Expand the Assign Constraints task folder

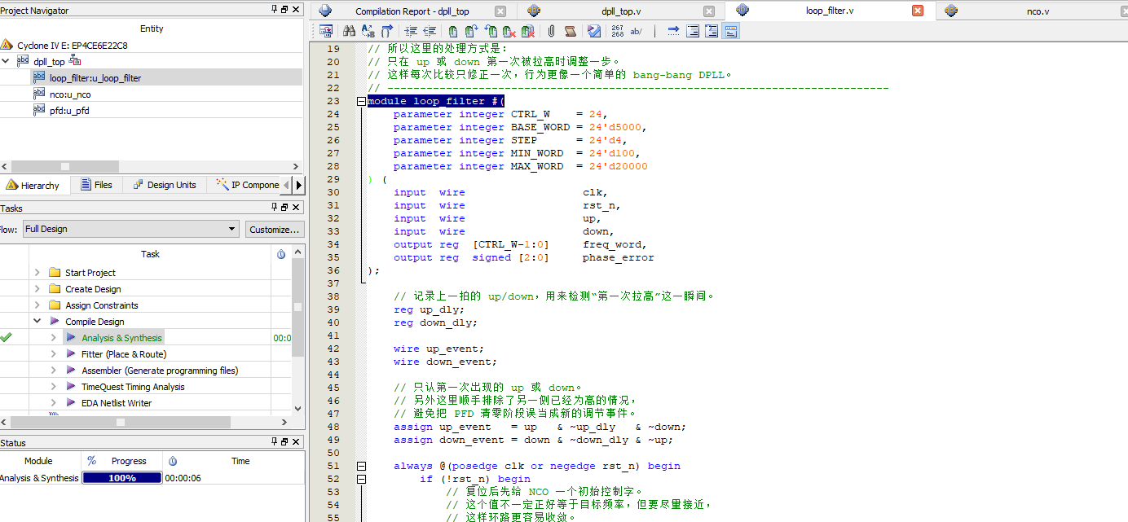pos(37,305)
